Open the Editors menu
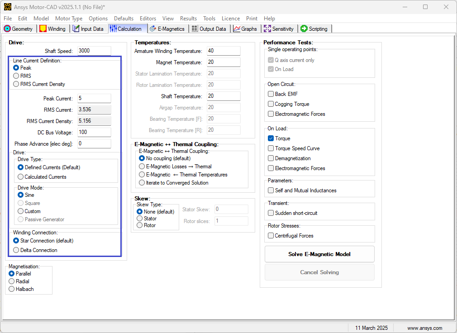This screenshot has height=333, width=457. click(x=148, y=19)
